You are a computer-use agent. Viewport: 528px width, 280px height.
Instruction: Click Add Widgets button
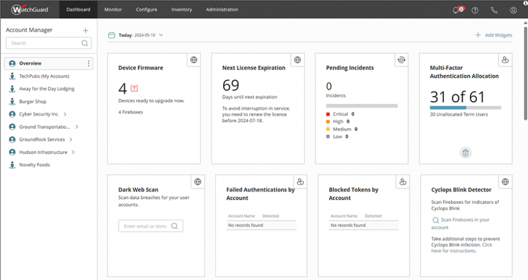(x=494, y=35)
